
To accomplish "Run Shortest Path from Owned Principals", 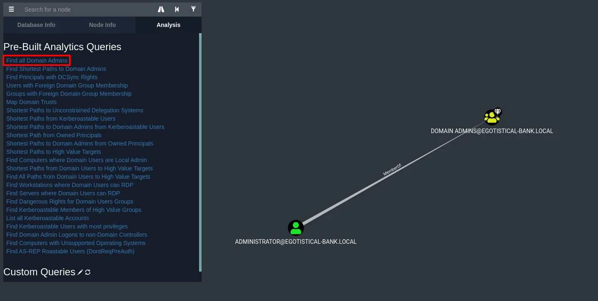I will coord(54,135).
